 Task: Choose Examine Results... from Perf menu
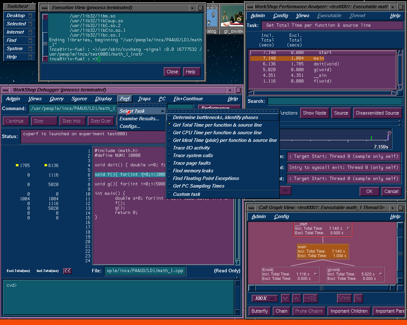click(142, 119)
